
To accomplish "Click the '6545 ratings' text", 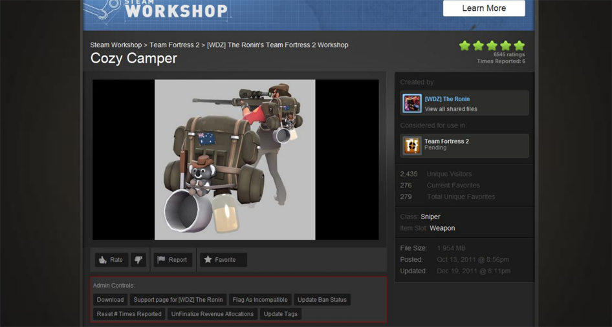I will (x=509, y=54).
